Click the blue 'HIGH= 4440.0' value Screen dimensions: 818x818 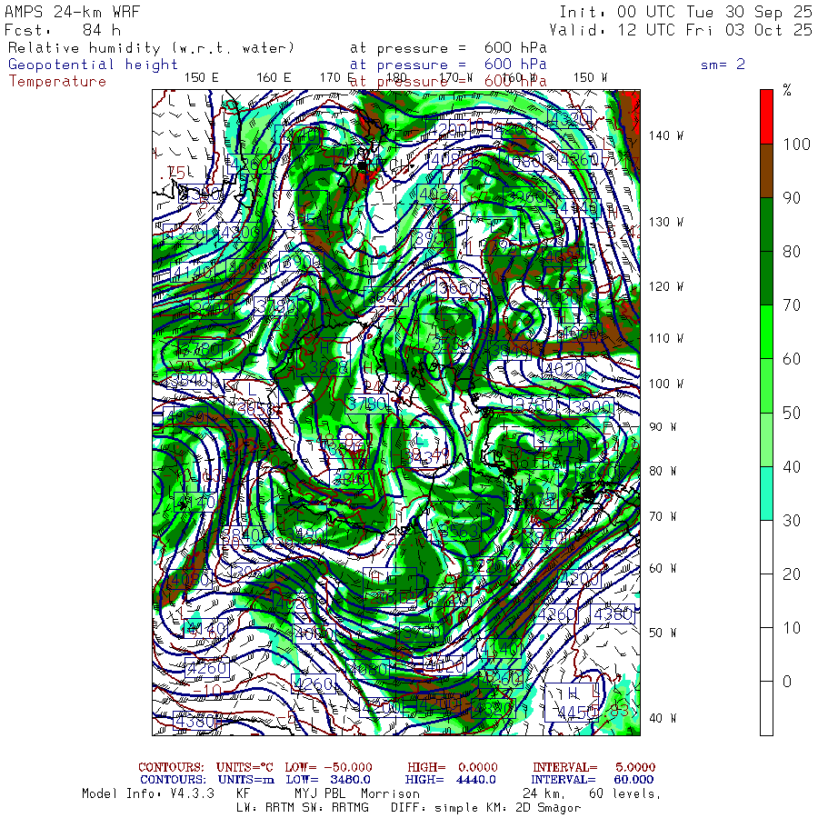tap(450, 780)
